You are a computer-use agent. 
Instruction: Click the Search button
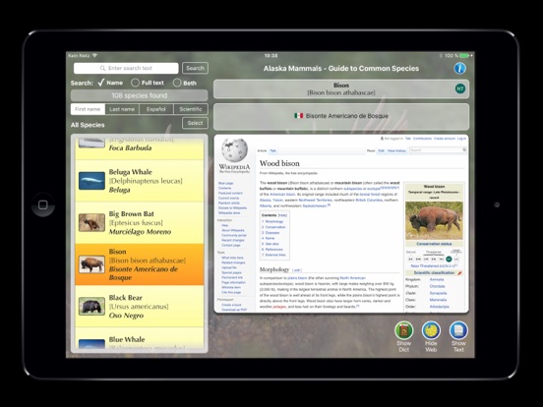click(196, 68)
